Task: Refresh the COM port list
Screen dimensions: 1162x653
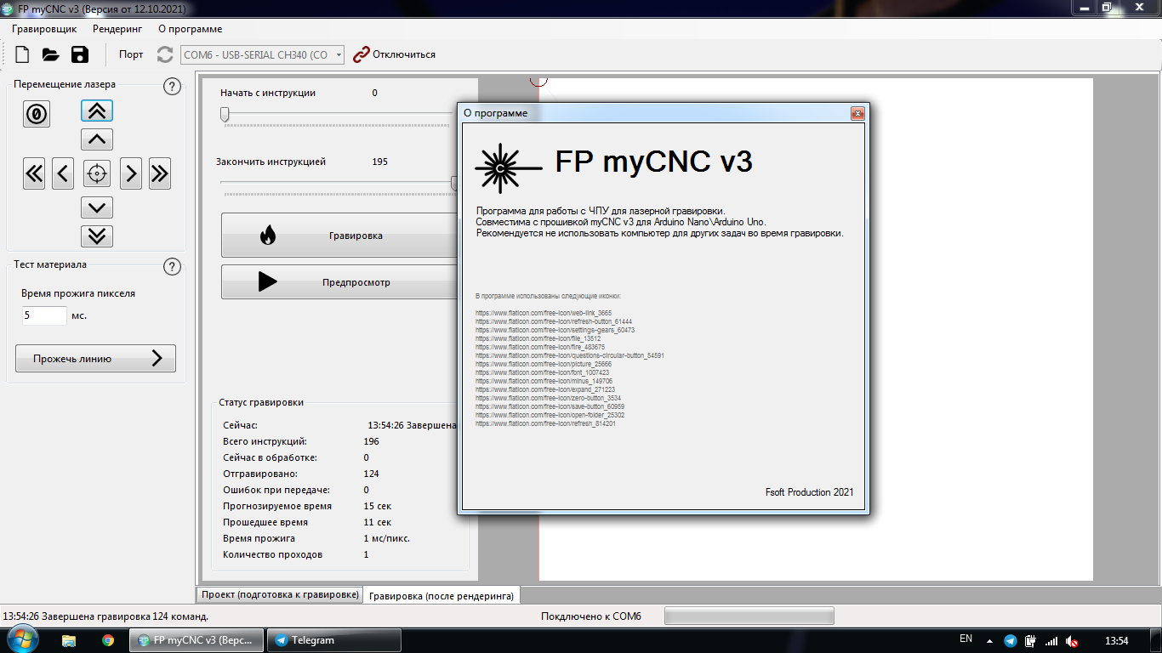Action: (x=165, y=54)
